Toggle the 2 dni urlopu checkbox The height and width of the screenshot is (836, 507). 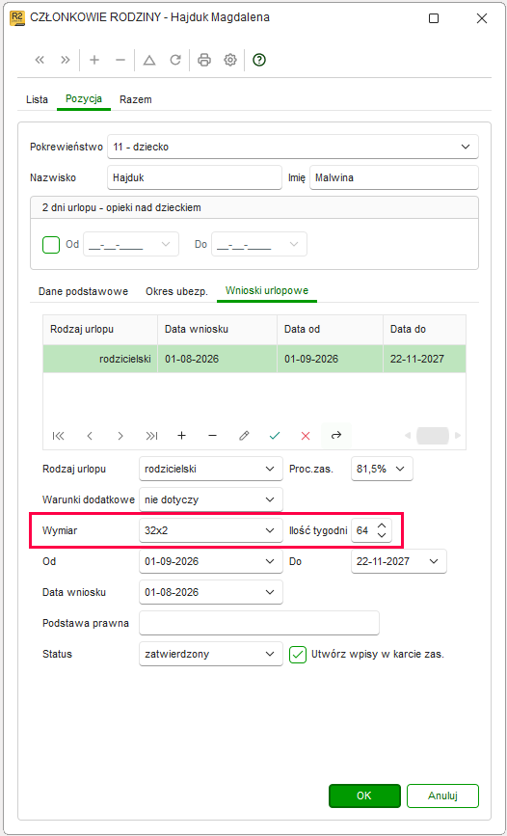pyautogui.click(x=51, y=245)
